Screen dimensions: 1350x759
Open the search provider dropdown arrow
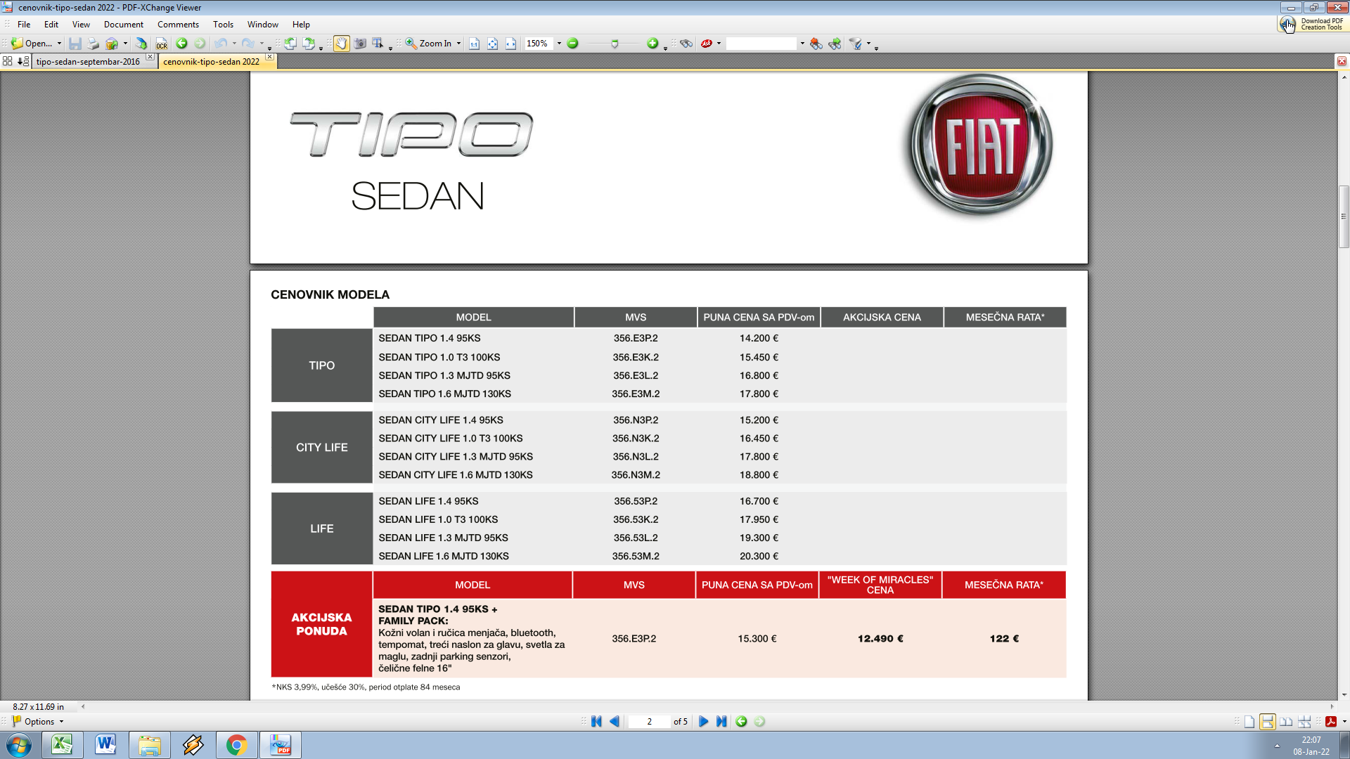tap(719, 44)
